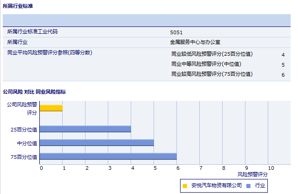Select the blue 25百分位值 bar
298x194 pixels.
(x=85, y=129)
